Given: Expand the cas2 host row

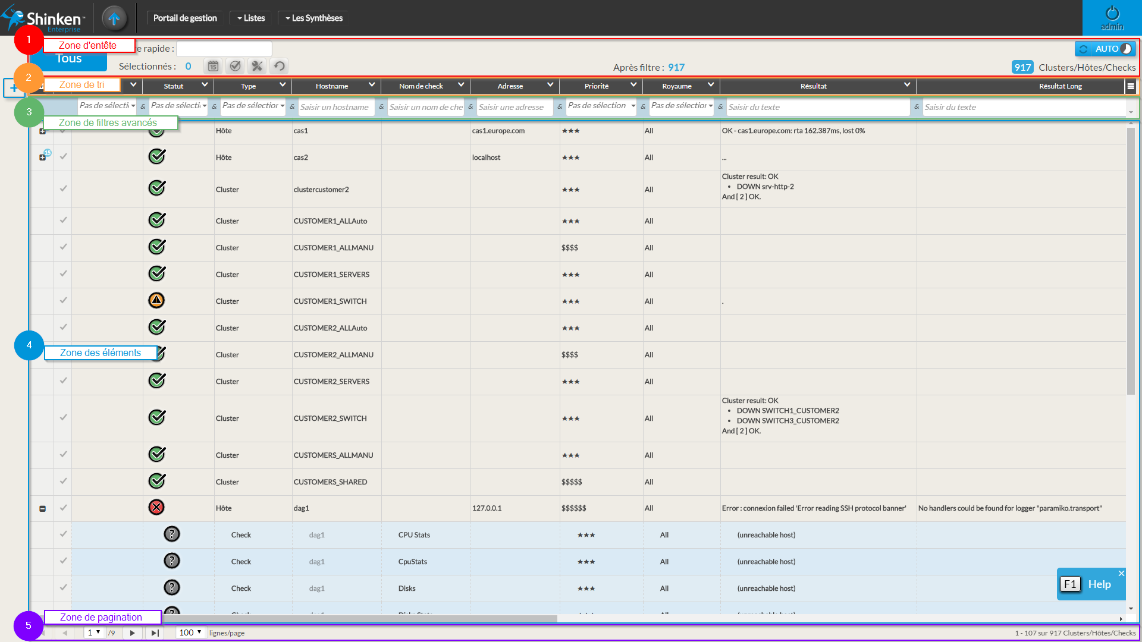Looking at the screenshot, I should point(43,158).
